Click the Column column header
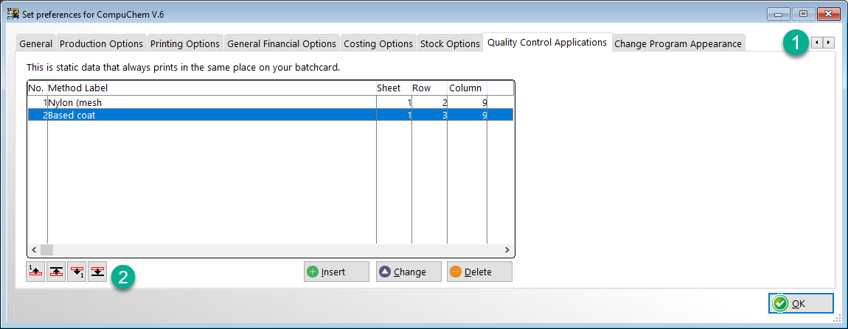The image size is (848, 329). pos(468,88)
